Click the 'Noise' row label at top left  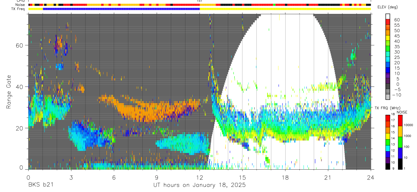(x=20, y=5)
